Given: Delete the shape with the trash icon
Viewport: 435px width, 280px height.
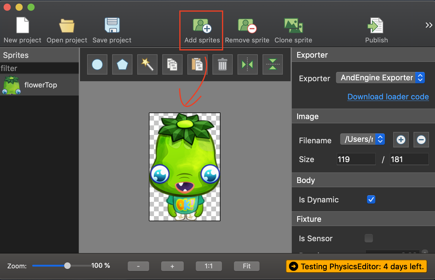Looking at the screenshot, I should [223, 64].
